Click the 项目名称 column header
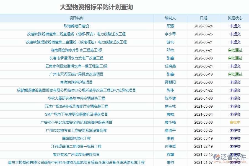The width and height of the screenshot is (249, 166). pos(77,18)
